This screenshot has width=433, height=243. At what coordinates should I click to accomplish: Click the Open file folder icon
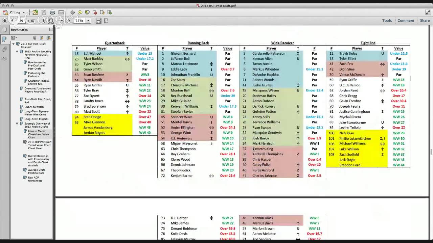(35, 12)
